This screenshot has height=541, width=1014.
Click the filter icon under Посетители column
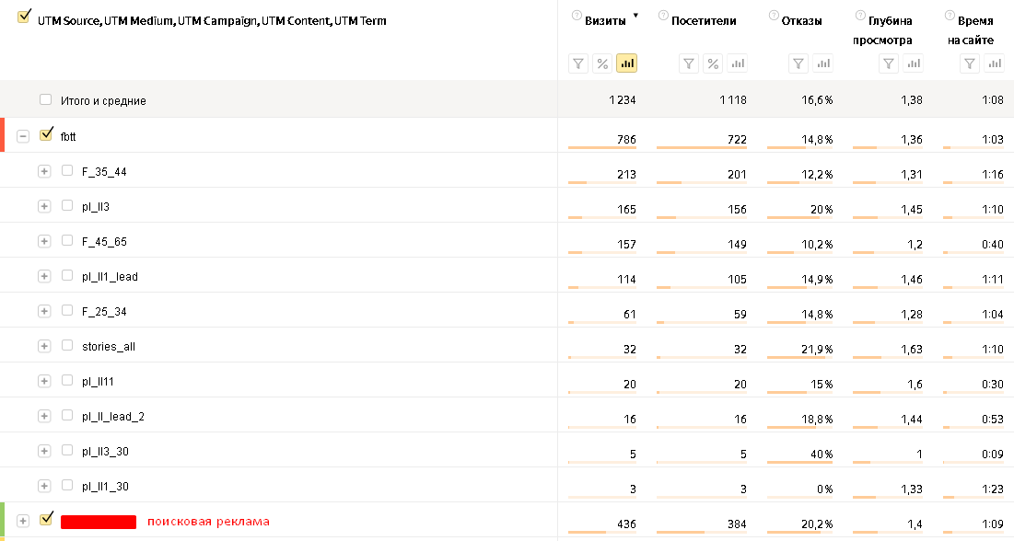coord(689,63)
